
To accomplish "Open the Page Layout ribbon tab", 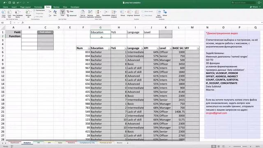I will click(x=25, y=7).
